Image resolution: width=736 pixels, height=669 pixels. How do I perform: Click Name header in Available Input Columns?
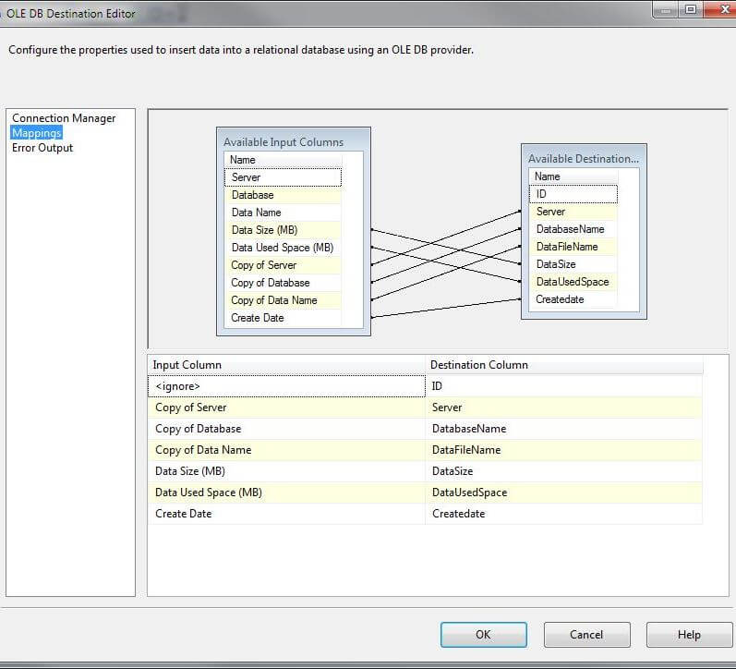point(283,160)
